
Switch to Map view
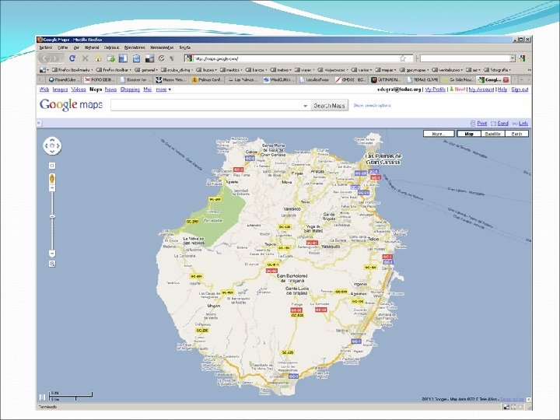click(x=469, y=134)
